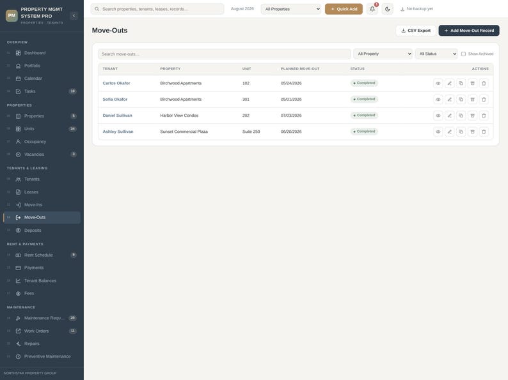Open Payments in sidebar
Viewport: 508px width, 380px height.
point(42,268)
